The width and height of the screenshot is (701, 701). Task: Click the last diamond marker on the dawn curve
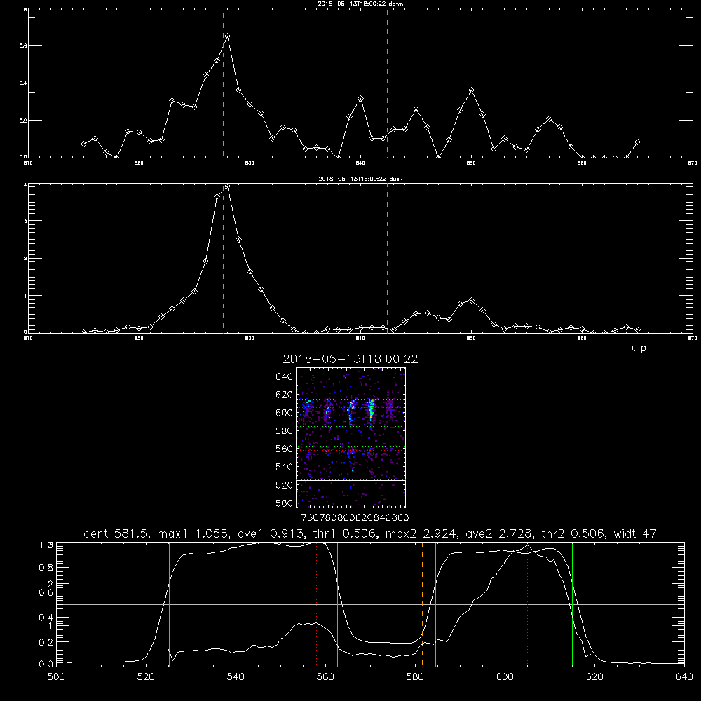coord(637,142)
